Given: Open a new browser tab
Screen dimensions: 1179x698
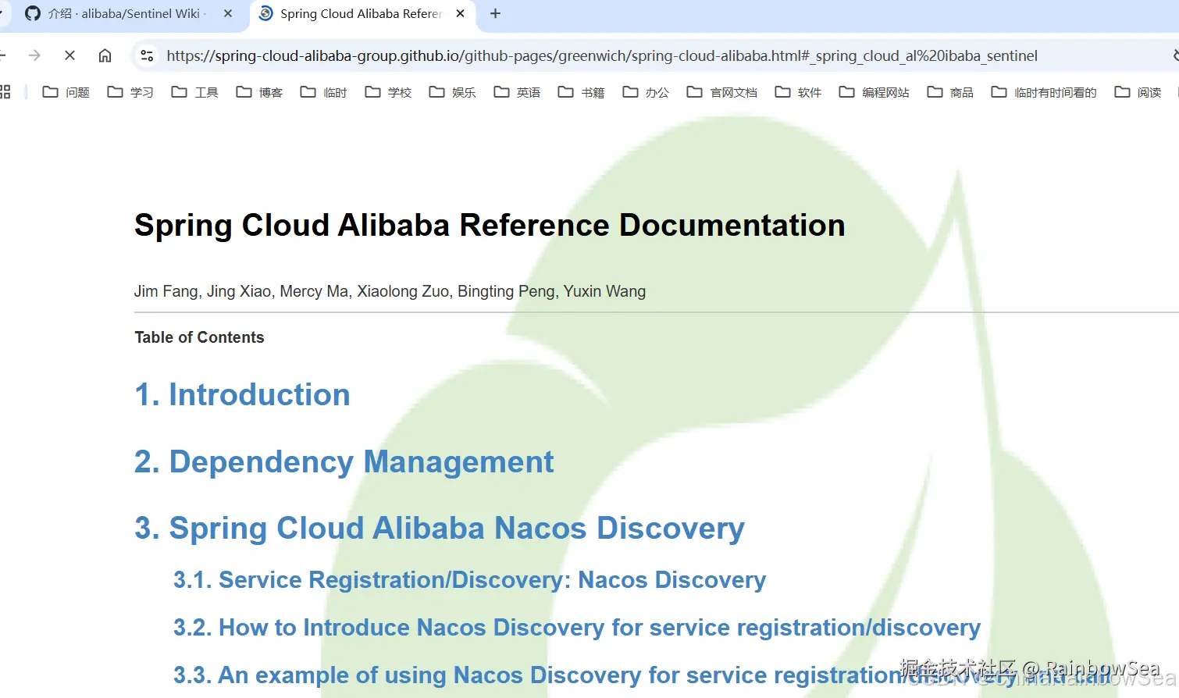Looking at the screenshot, I should tap(495, 13).
